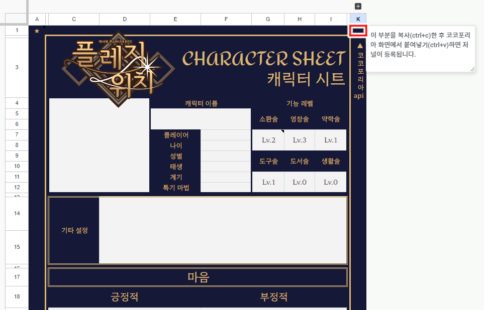Click the 기타 설정 large text area
This screenshot has width=484, height=310.
click(x=223, y=230)
